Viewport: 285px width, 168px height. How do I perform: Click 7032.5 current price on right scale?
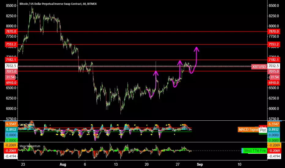coord(274,66)
